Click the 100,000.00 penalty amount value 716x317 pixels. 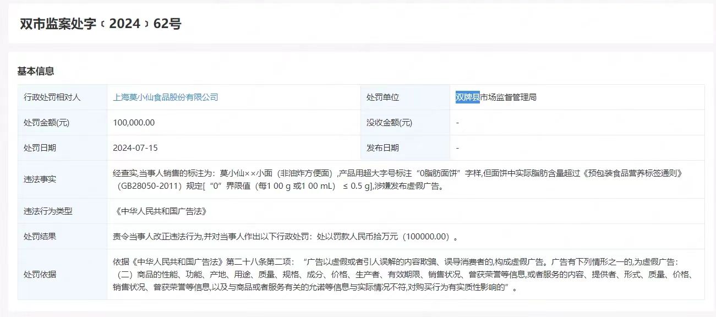click(x=134, y=123)
